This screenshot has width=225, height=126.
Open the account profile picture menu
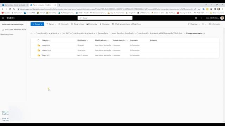(222, 18)
